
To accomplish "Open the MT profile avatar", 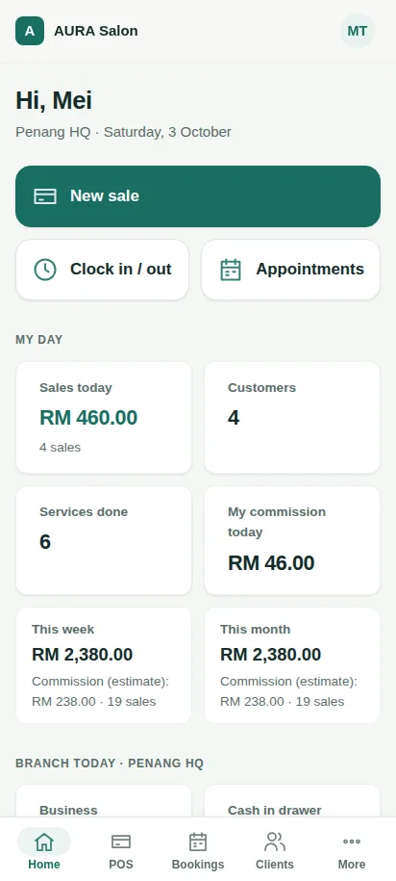I will pyautogui.click(x=358, y=31).
